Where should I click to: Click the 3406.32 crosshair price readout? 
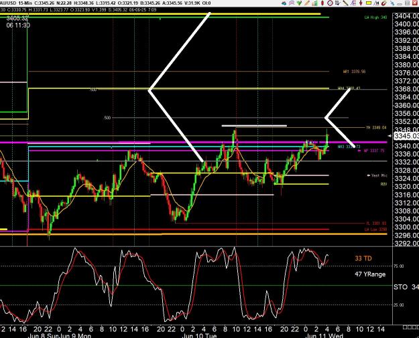point(17,19)
